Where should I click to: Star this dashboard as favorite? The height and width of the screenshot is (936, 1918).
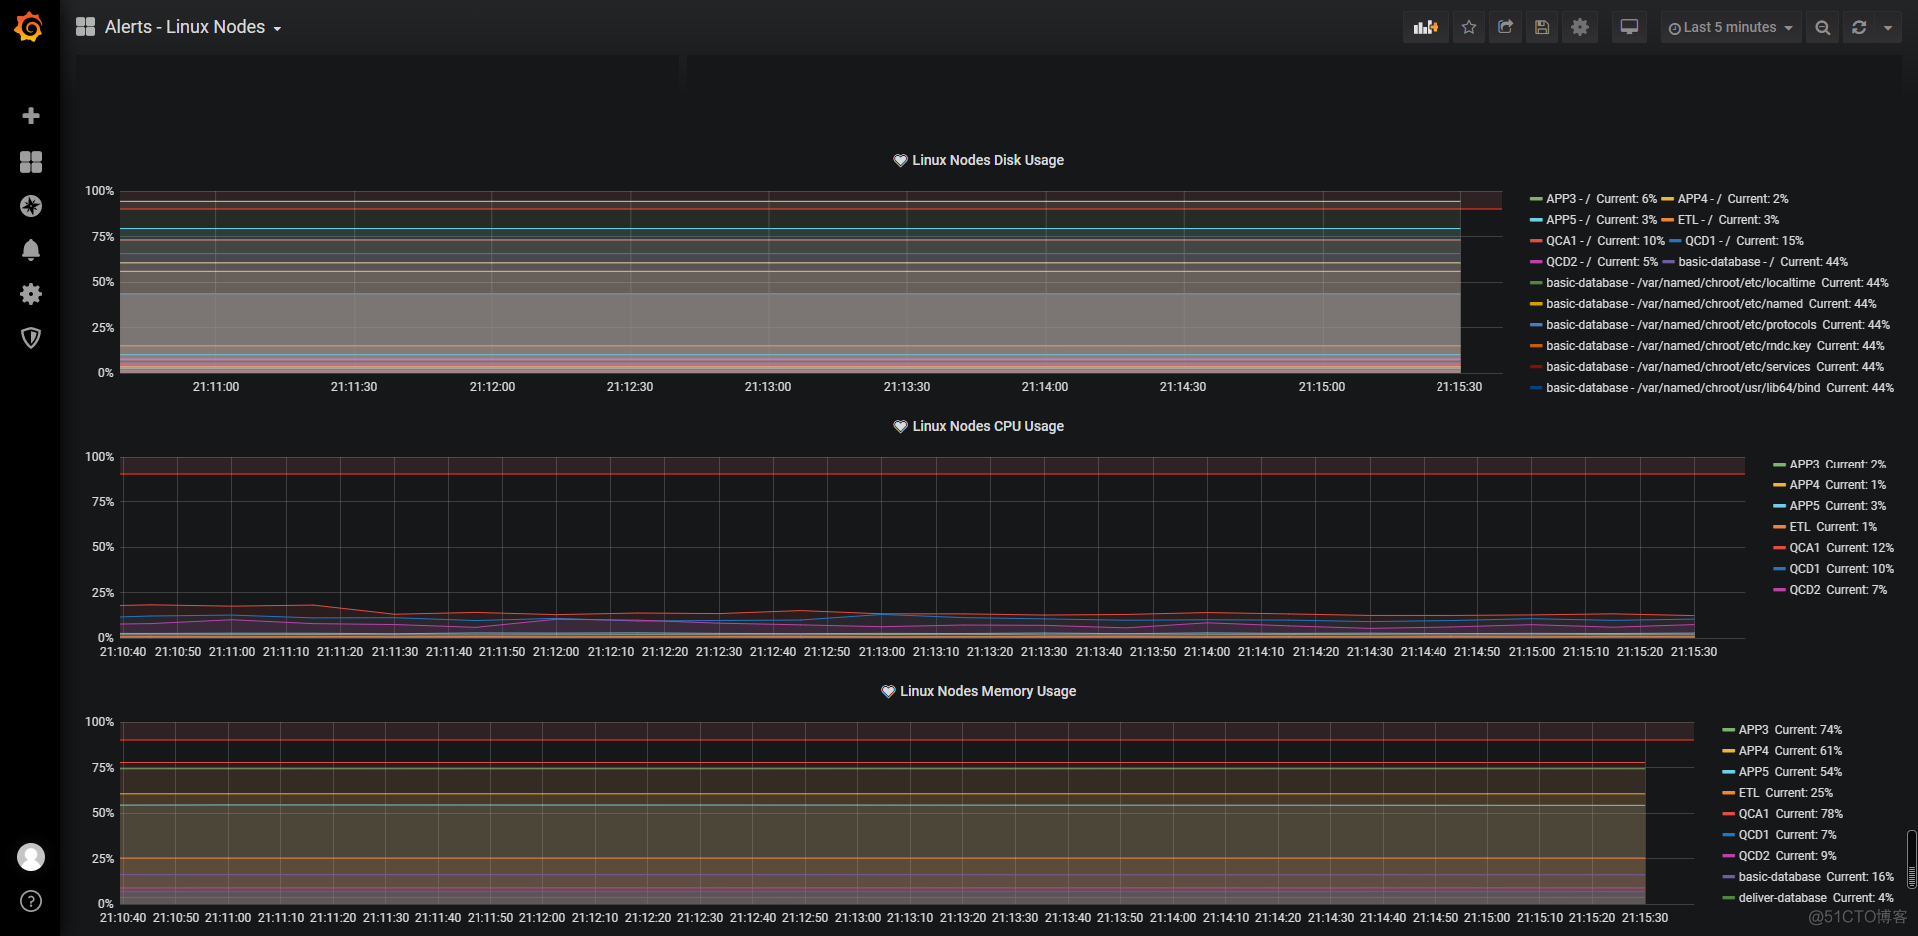click(1469, 28)
